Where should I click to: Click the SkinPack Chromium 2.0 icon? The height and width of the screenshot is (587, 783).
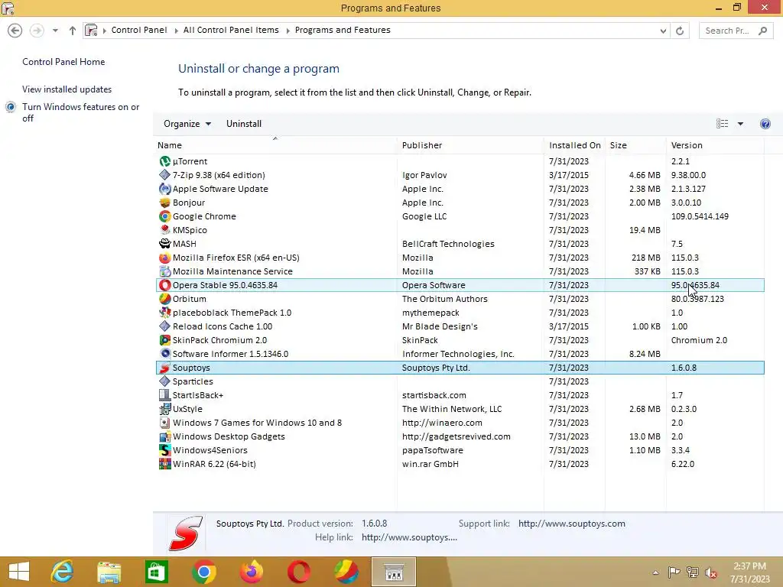point(165,340)
